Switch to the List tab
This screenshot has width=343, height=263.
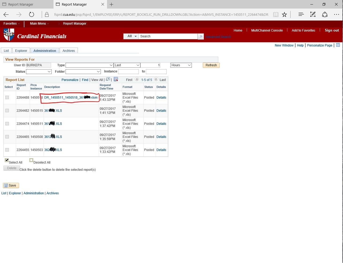point(6,51)
